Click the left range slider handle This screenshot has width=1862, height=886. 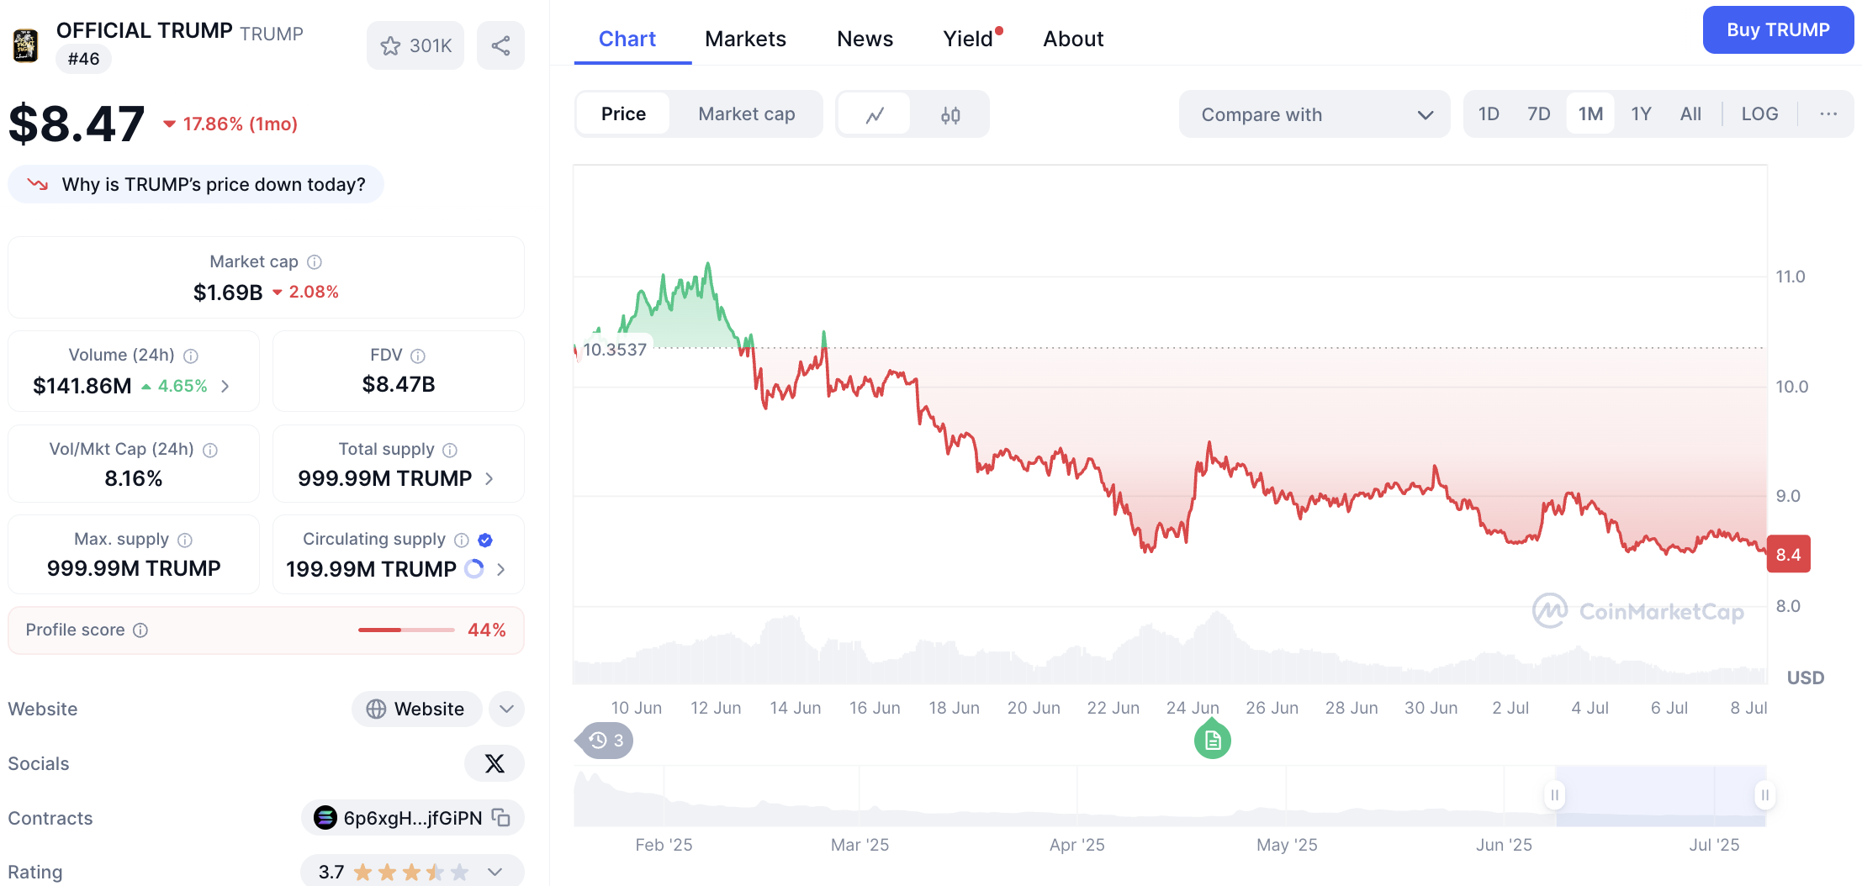coord(1555,794)
